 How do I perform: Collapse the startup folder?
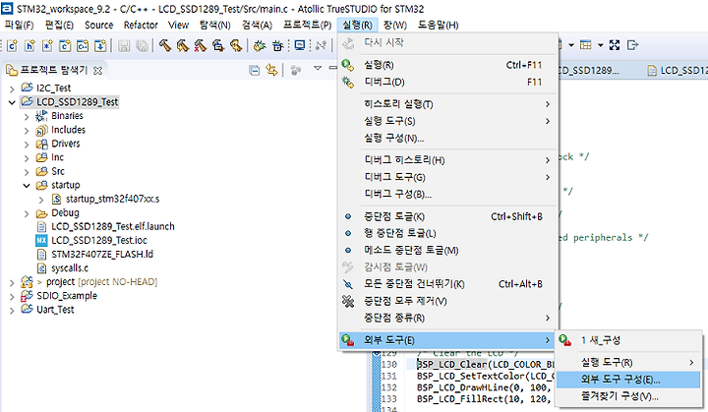click(x=27, y=186)
